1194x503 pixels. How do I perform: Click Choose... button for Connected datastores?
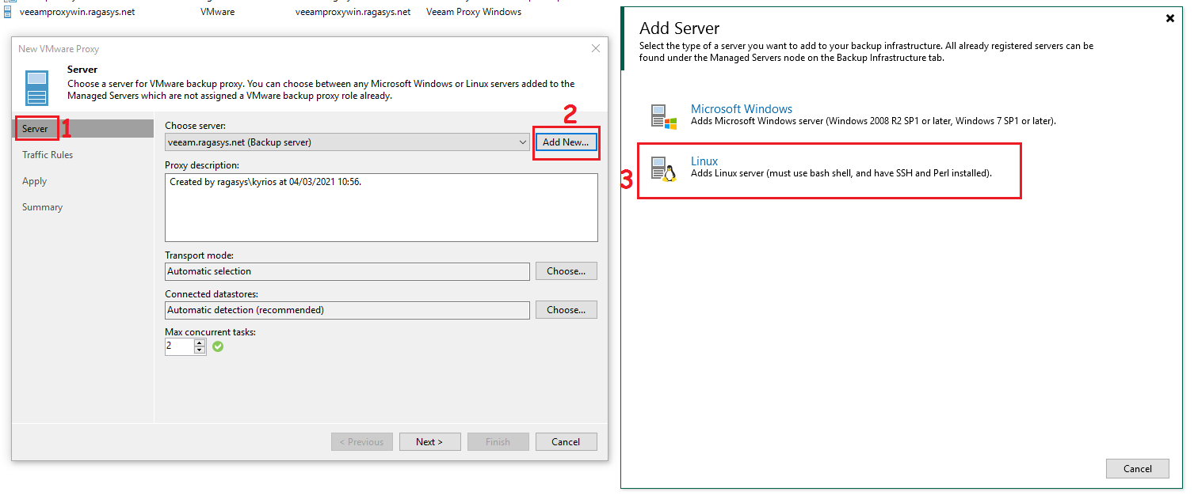pyautogui.click(x=566, y=310)
